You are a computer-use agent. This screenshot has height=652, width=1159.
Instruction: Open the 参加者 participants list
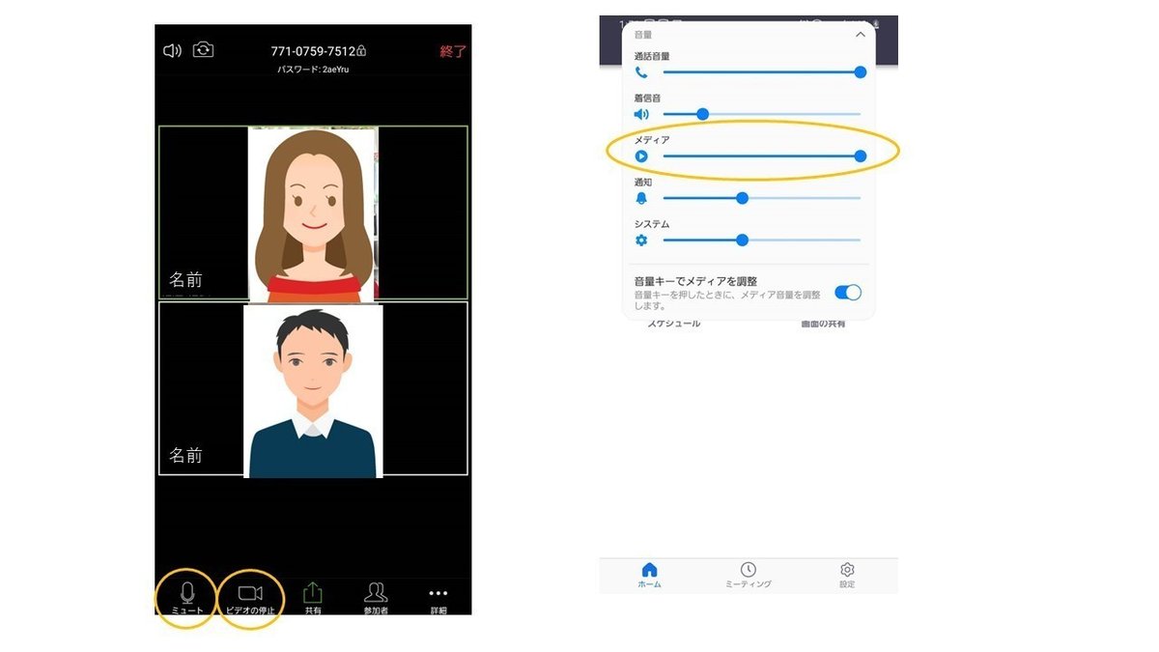click(376, 591)
